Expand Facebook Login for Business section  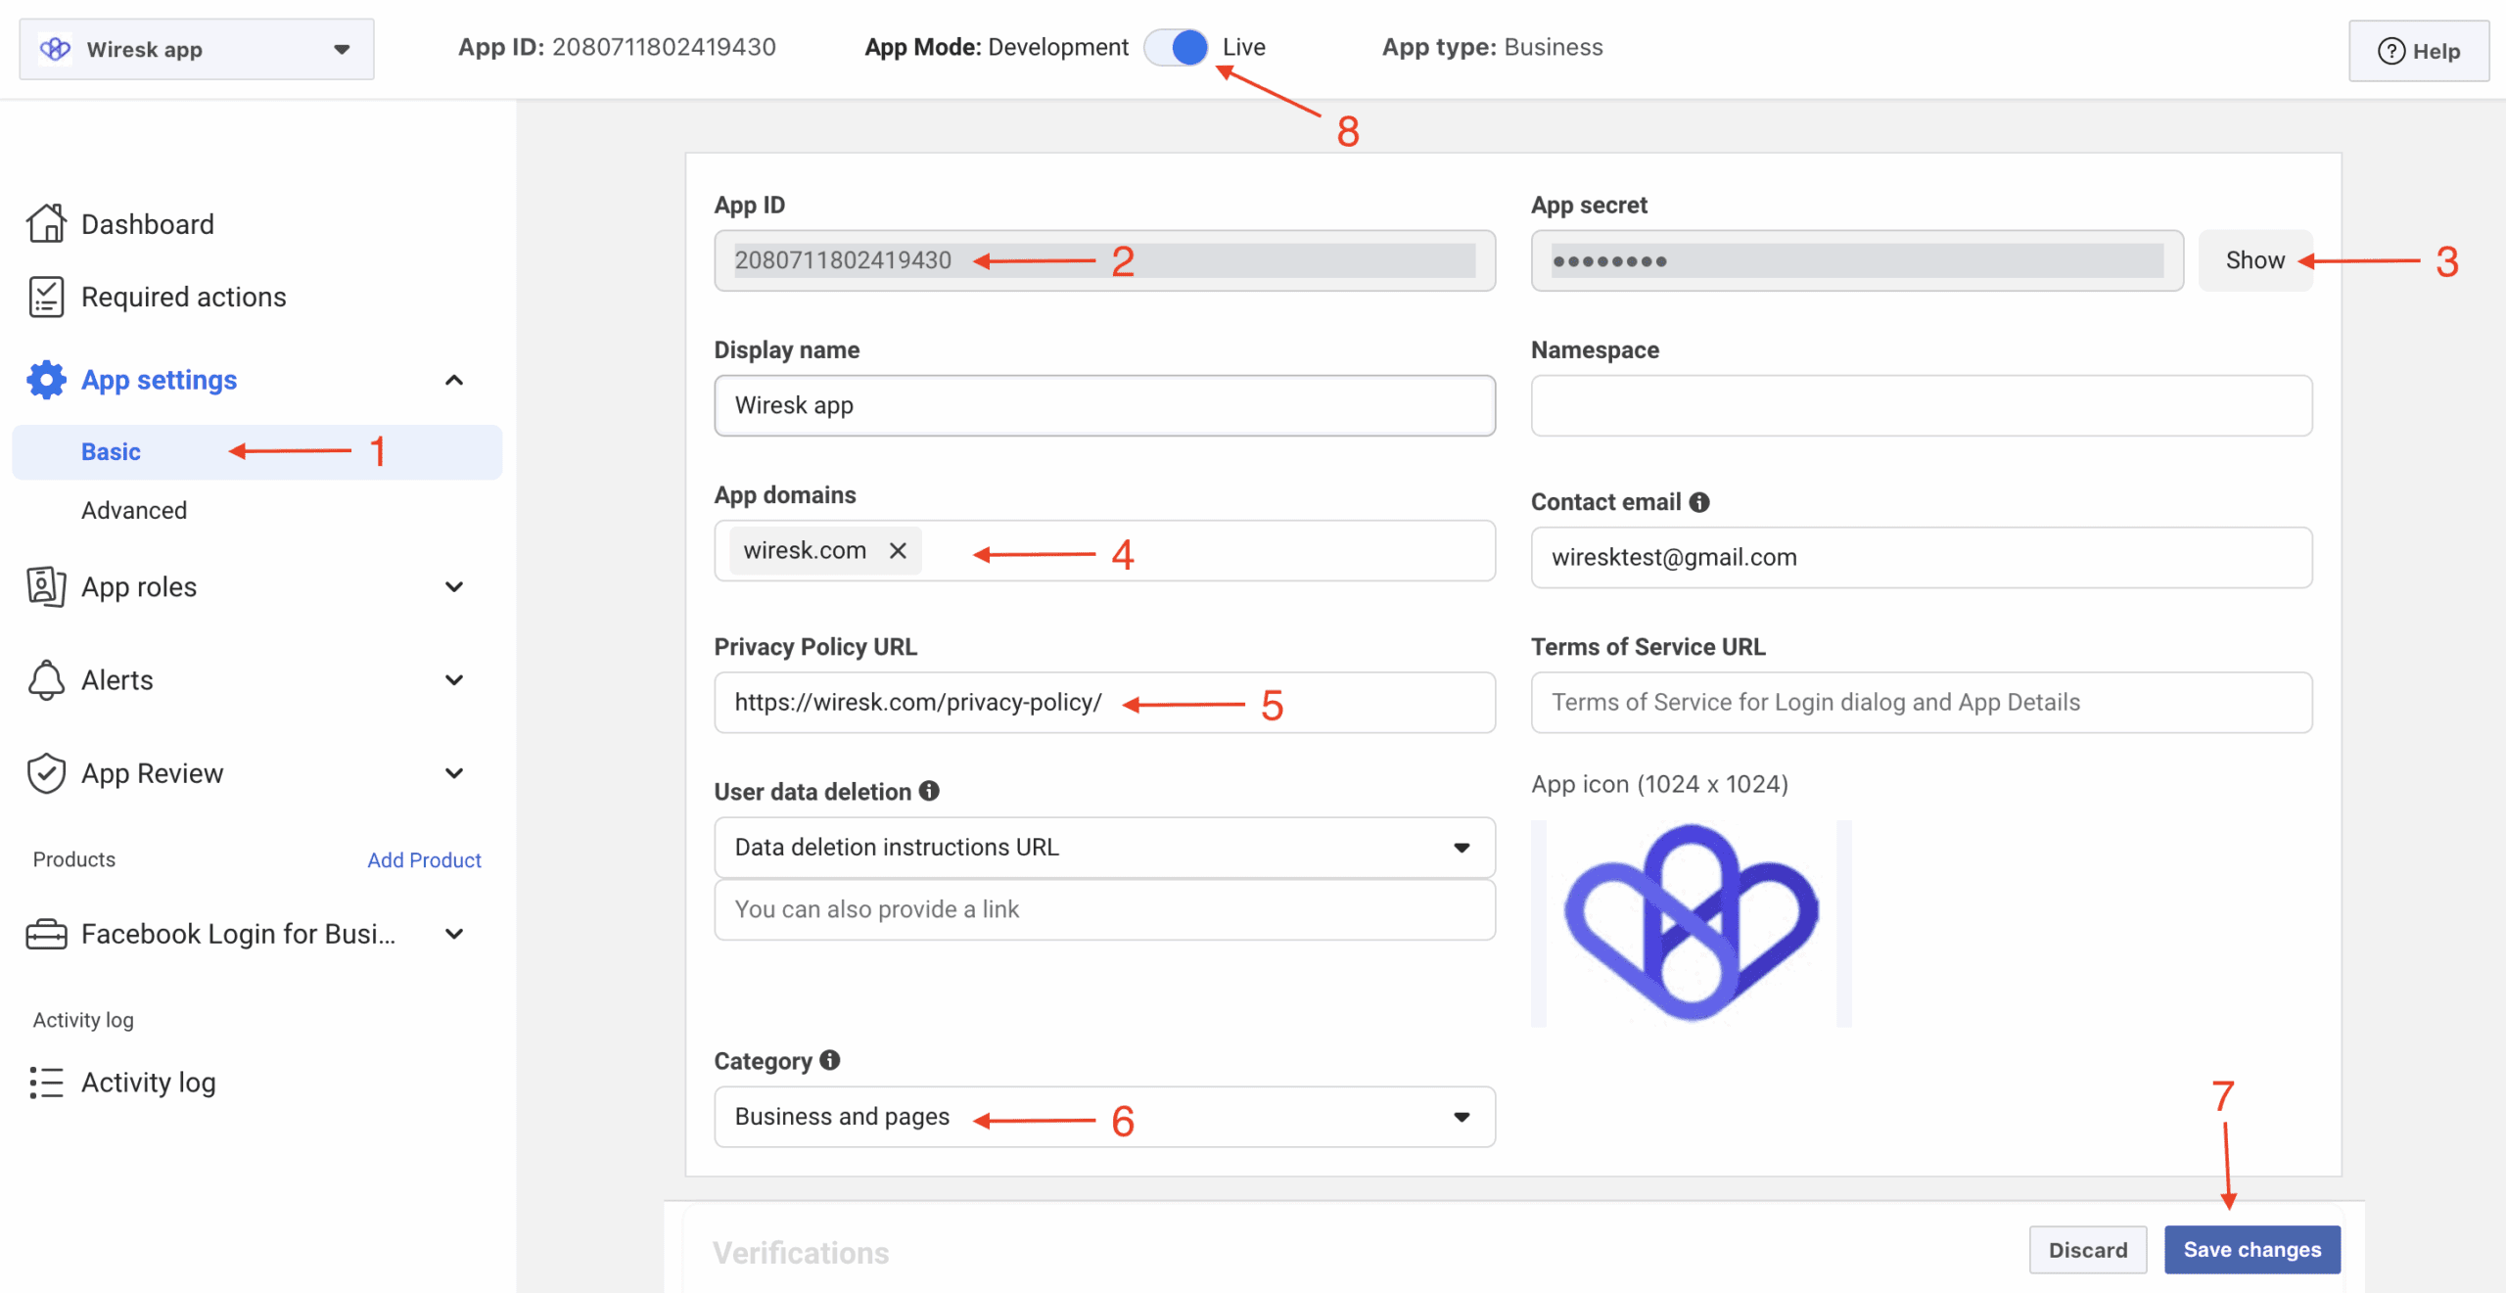(454, 934)
